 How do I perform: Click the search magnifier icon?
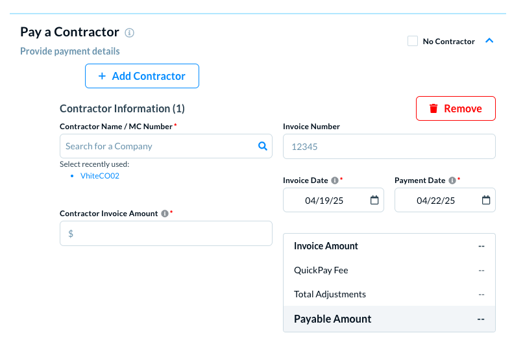tap(263, 146)
